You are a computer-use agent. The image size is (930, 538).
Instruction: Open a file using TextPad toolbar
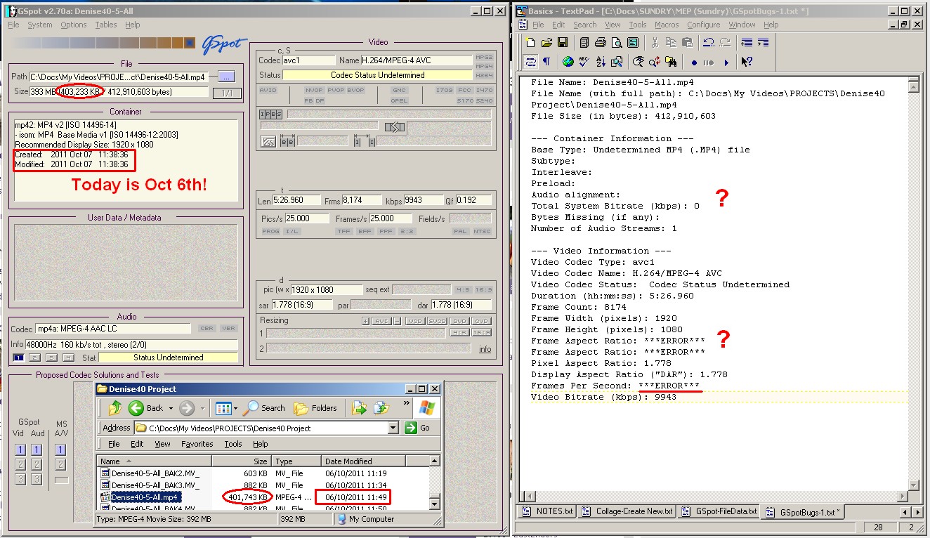(x=546, y=43)
